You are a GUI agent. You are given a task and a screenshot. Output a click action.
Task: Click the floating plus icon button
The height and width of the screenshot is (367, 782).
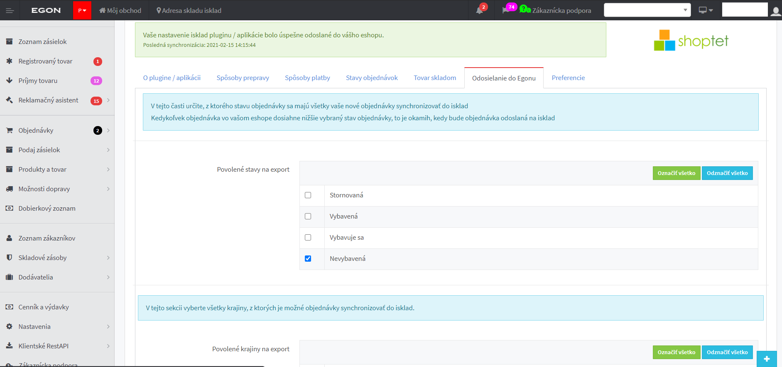coord(767,359)
